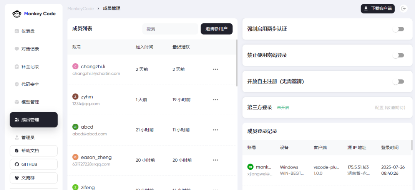Click the logout icon at top right

pyautogui.click(x=403, y=8)
